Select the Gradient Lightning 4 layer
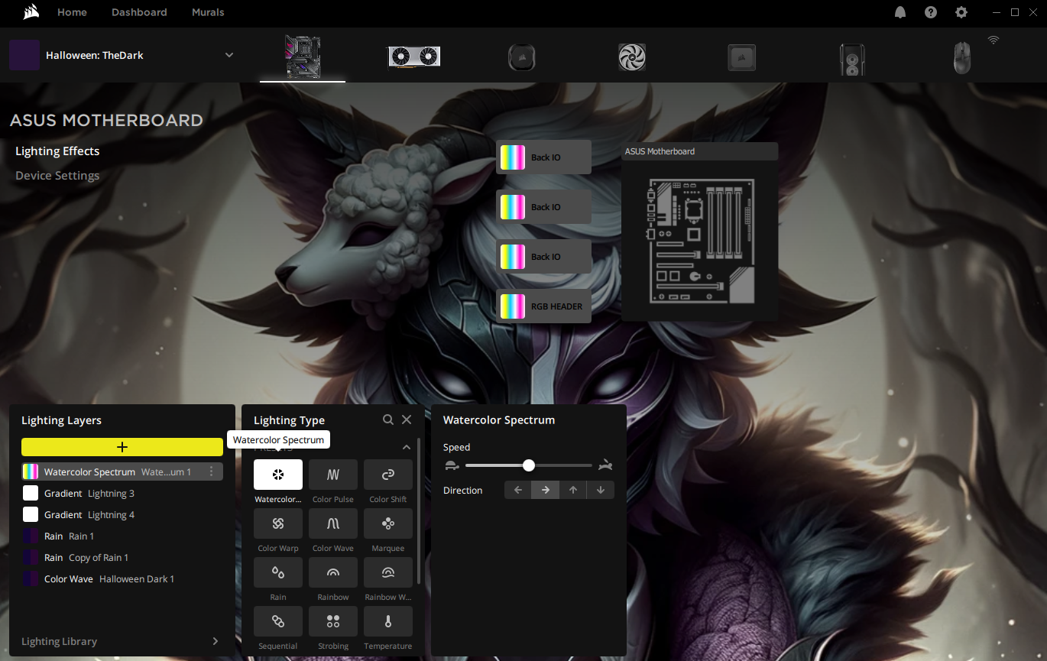 (122, 514)
